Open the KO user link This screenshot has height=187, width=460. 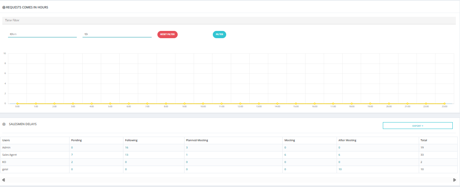(4, 162)
